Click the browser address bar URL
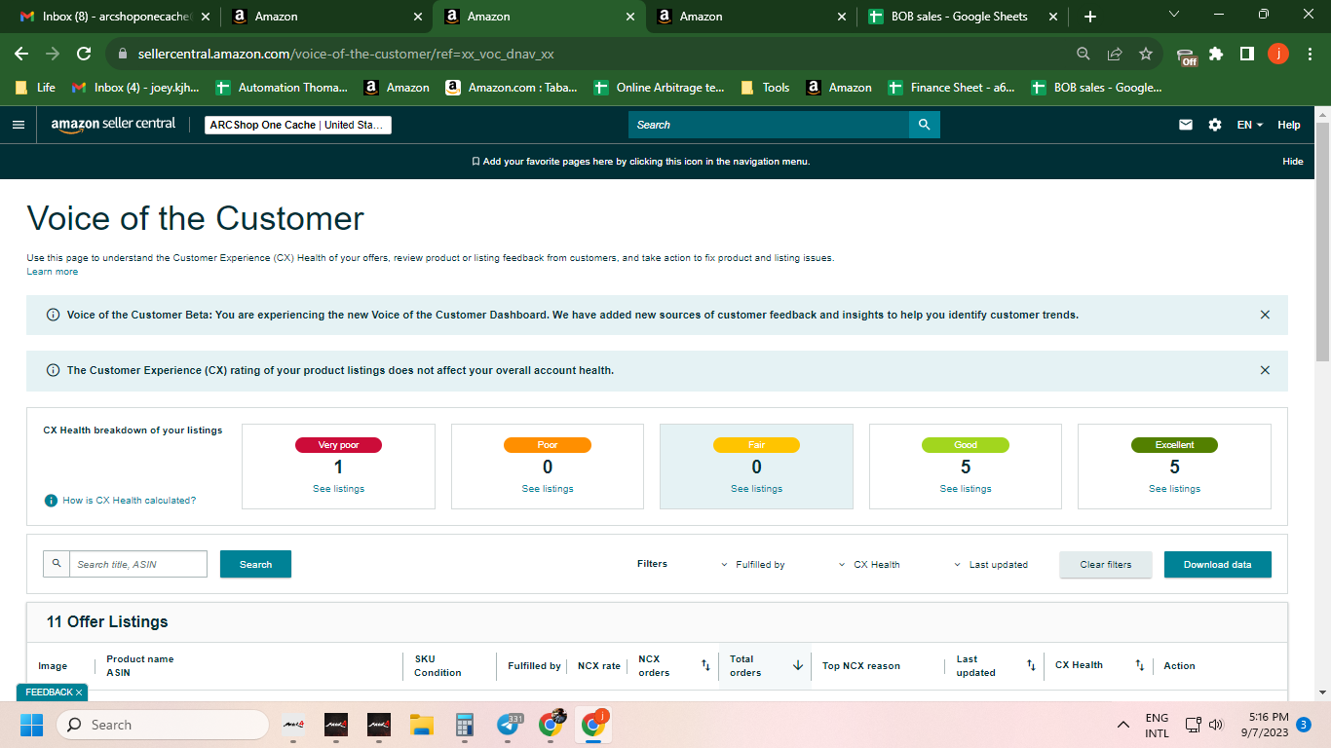The image size is (1331, 748). 346,54
